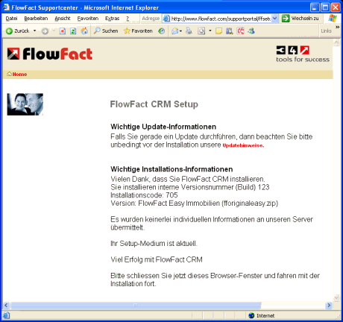Click the FlowFact logo in the header
The image size is (343, 322).
[x=50, y=54]
